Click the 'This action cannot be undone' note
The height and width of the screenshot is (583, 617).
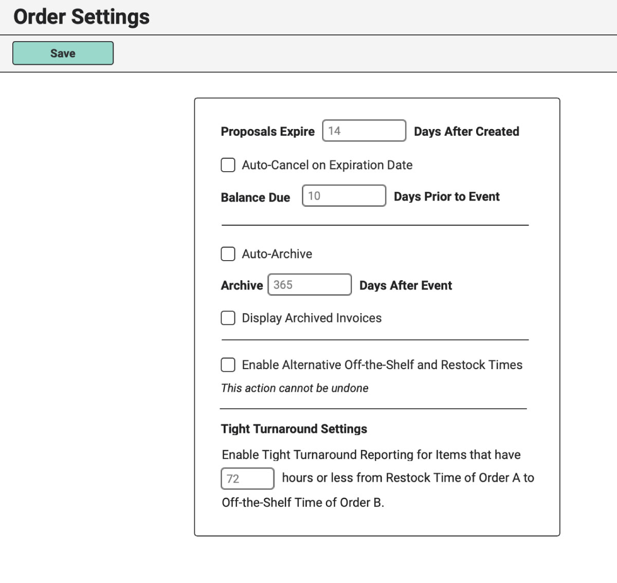pos(295,388)
